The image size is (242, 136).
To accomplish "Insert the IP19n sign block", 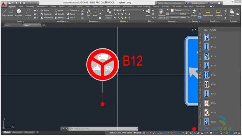I will click(206, 75).
